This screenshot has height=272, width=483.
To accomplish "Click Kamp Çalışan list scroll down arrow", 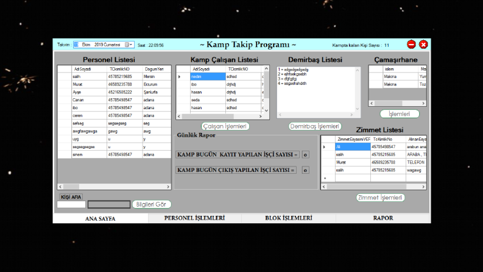I will click(266, 110).
